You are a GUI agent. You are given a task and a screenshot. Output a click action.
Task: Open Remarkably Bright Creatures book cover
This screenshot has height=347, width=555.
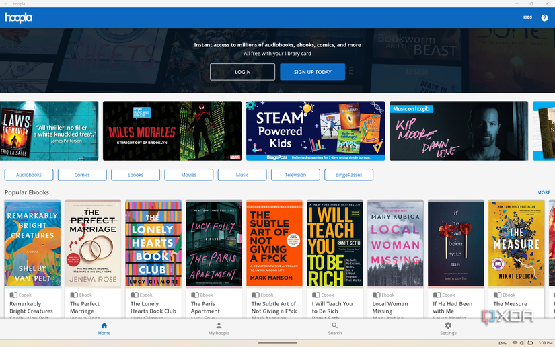click(32, 243)
